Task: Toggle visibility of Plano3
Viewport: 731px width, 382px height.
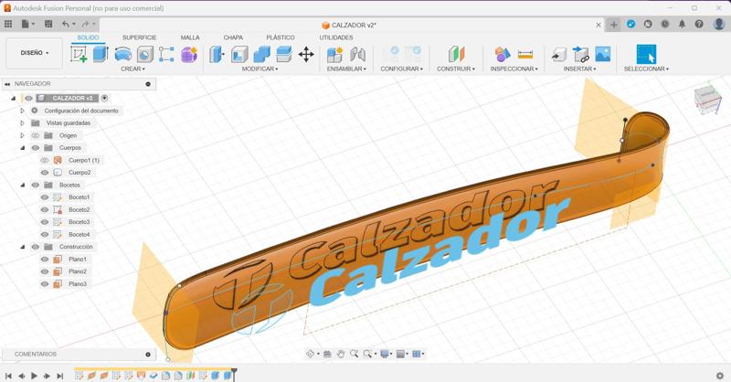Action: point(44,284)
